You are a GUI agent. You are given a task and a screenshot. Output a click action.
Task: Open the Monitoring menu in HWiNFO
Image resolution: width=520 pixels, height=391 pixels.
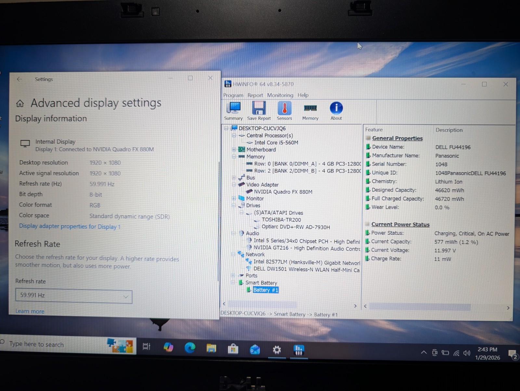(x=280, y=95)
